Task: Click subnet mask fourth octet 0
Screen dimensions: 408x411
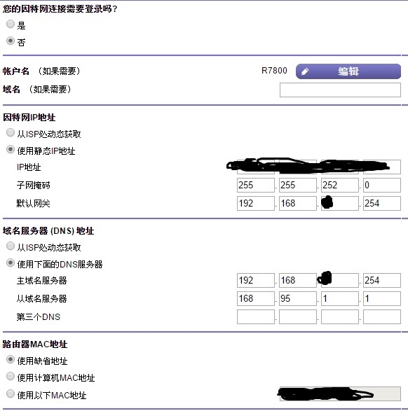Action: point(382,185)
